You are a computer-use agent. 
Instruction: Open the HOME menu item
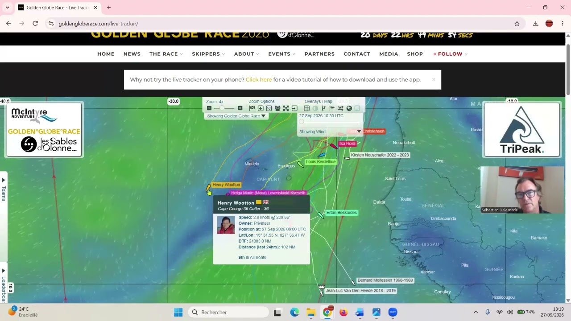tap(106, 54)
